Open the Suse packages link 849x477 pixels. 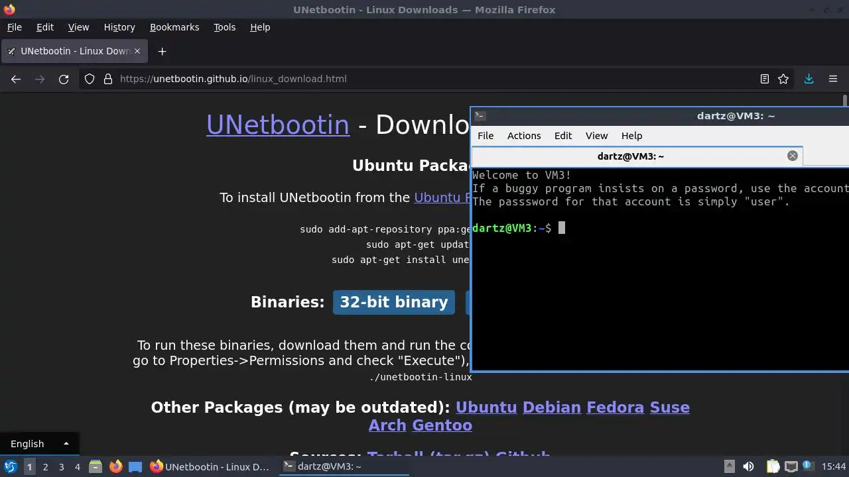pyautogui.click(x=670, y=407)
